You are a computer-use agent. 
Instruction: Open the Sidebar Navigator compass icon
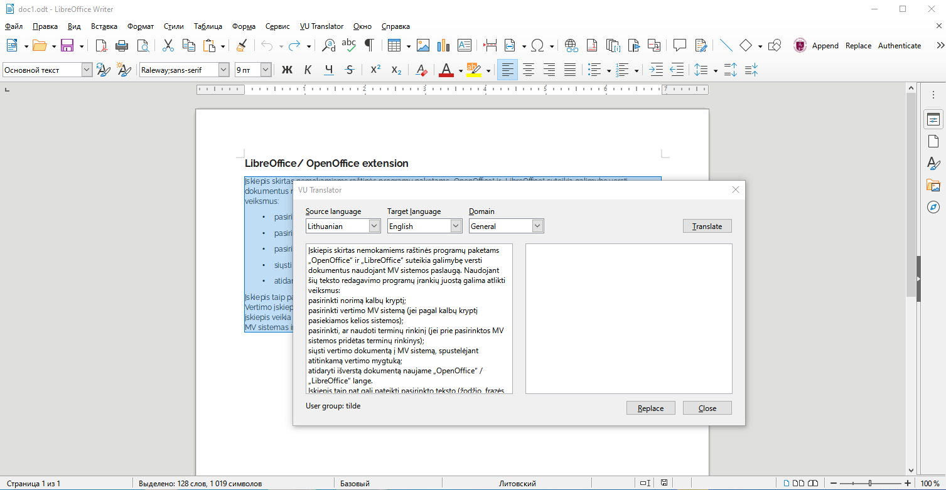933,207
